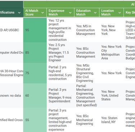The height and width of the screenshot is (132, 135).
Task: Open the Location Match column dropdown chevron
Action: (120, 13)
